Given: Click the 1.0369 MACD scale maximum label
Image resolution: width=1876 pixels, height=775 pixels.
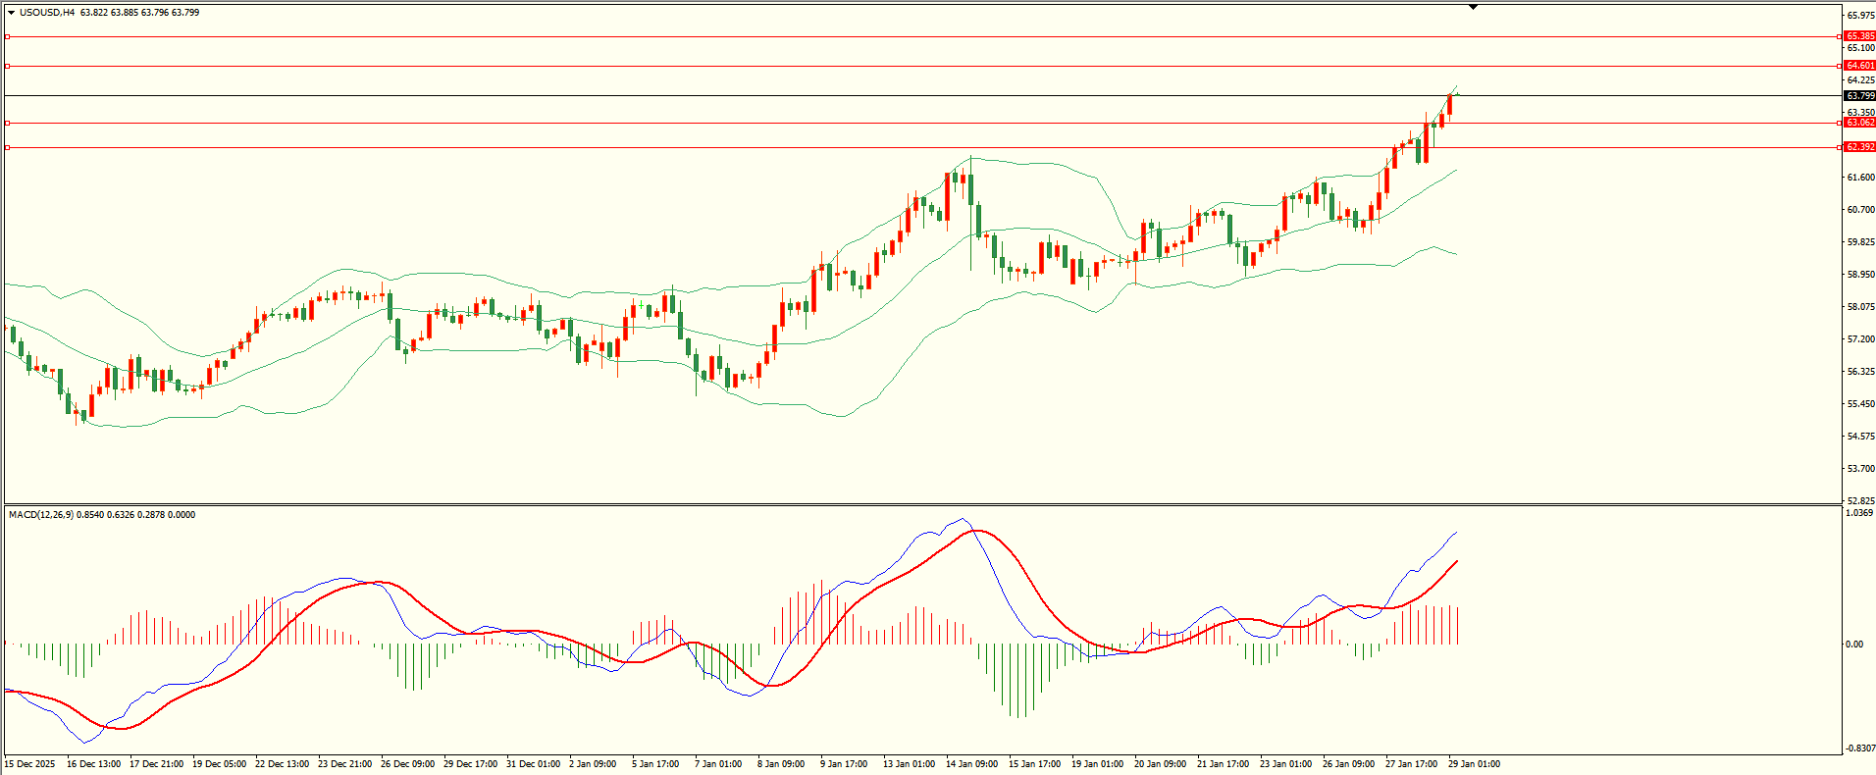Looking at the screenshot, I should pyautogui.click(x=1859, y=513).
